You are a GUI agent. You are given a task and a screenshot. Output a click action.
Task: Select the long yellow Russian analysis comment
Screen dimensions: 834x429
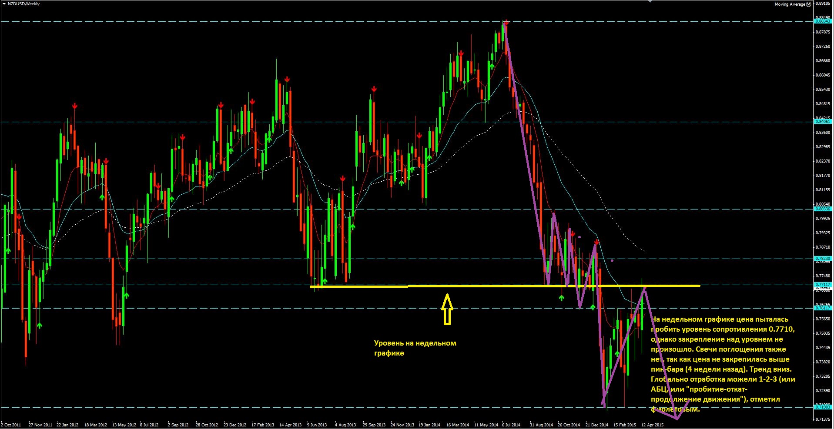[x=723, y=364]
